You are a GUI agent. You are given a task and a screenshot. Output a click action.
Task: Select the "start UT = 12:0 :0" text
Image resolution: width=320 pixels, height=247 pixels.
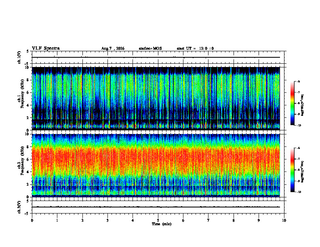(x=195, y=48)
